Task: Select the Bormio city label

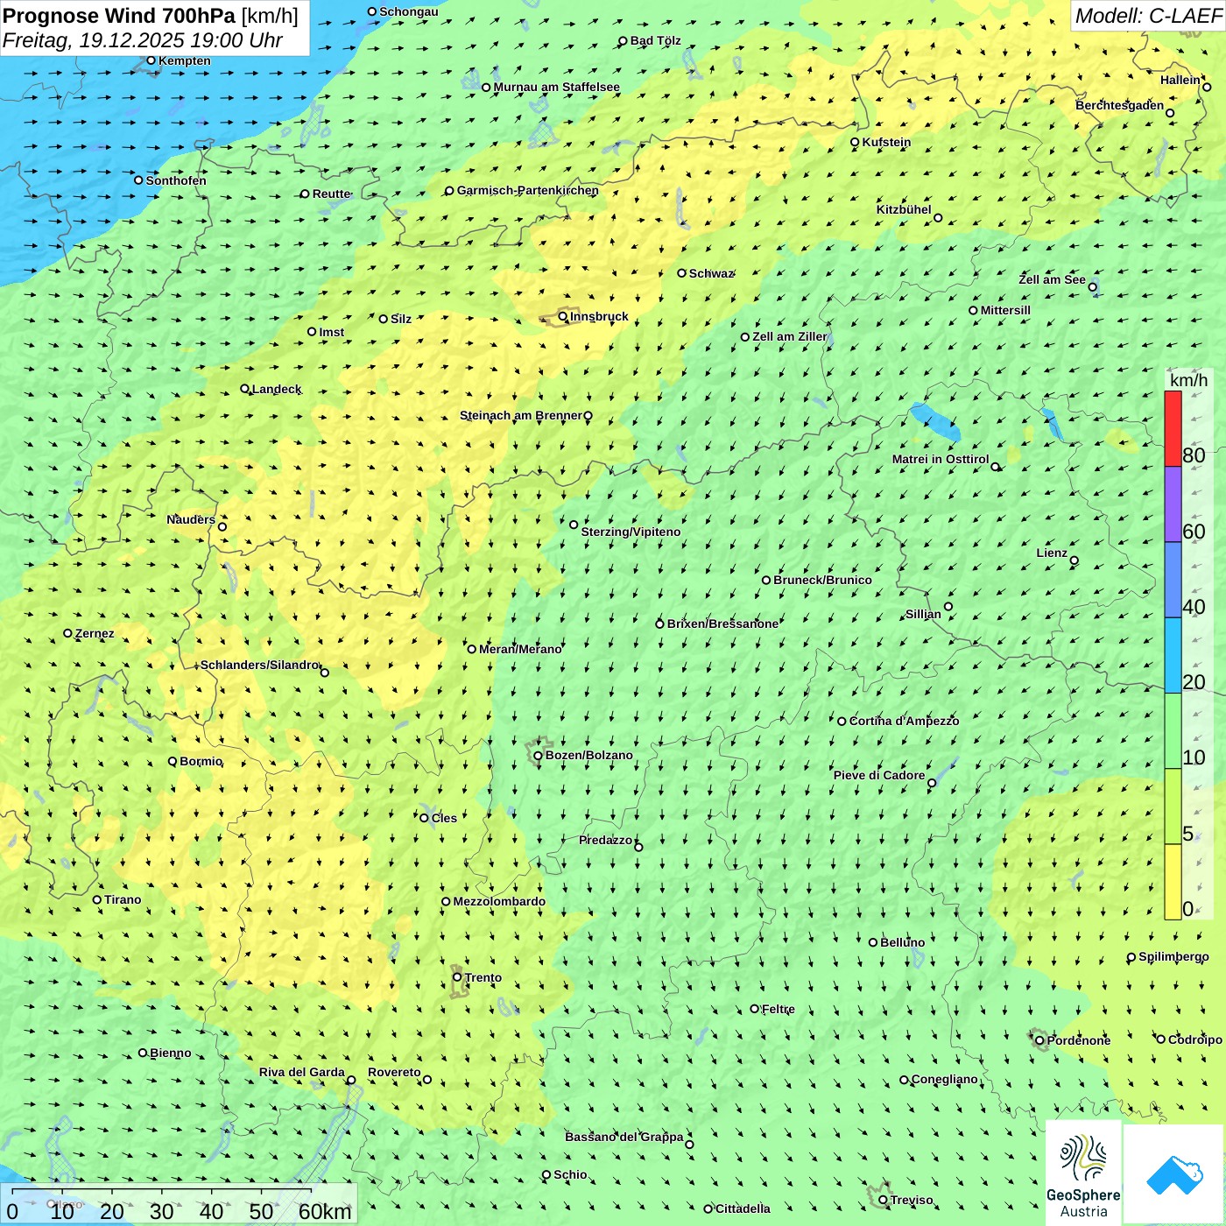Action: (x=201, y=761)
